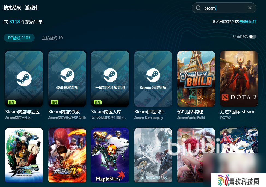Image resolution: width=266 pixels, height=187 pixels.
Task: Click the Steam logo above Steam远程同乐 label
Action: [153, 75]
